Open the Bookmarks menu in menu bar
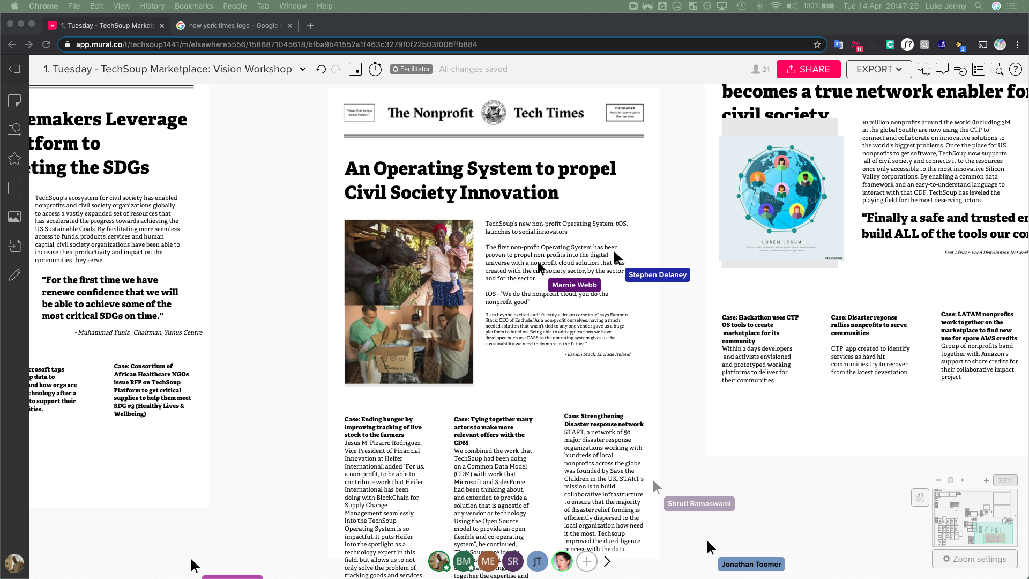 (x=193, y=6)
